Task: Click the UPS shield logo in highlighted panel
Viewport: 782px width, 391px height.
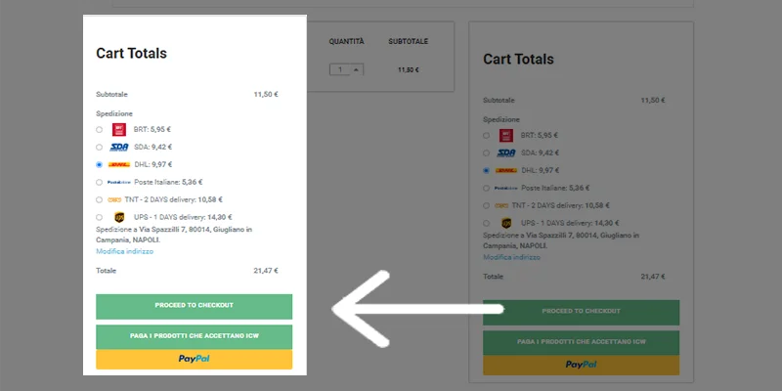Action: (119, 217)
